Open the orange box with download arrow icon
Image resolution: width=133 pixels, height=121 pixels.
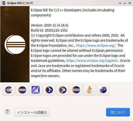click(90, 90)
